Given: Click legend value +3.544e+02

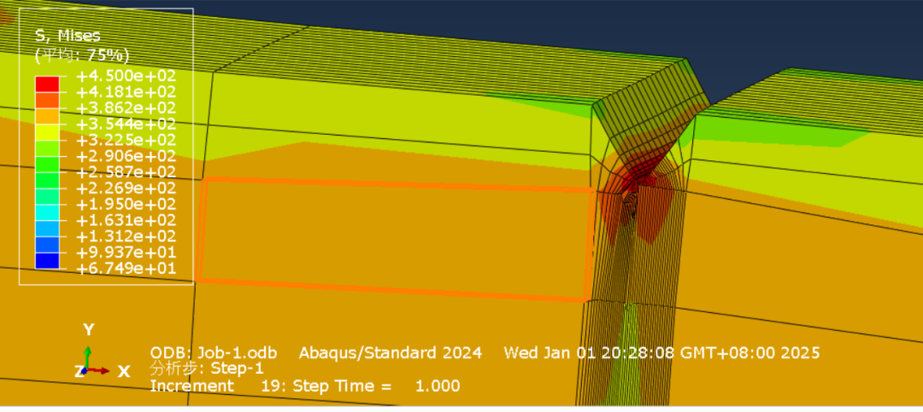Looking at the screenshot, I should pos(126,124).
